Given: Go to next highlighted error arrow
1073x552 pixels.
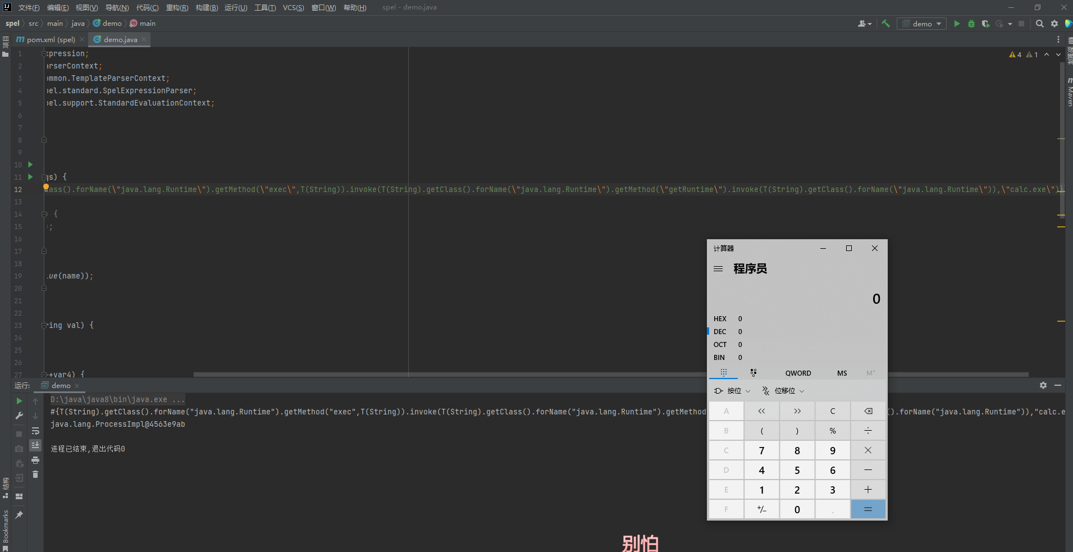Looking at the screenshot, I should (1058, 54).
